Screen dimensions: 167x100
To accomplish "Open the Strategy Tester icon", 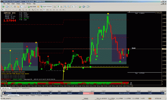I will point(25,7).
